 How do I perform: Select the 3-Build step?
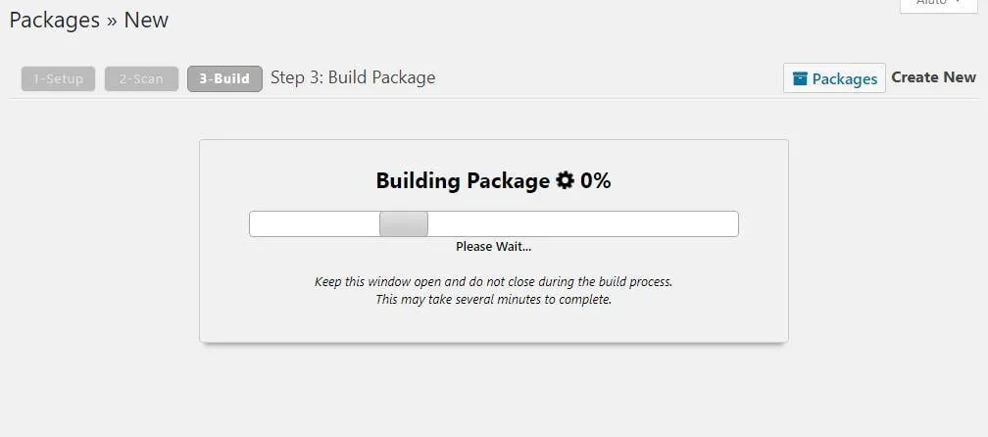224,78
